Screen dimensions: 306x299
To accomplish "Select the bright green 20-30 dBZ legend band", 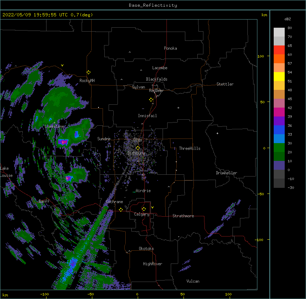I will click(279, 148).
